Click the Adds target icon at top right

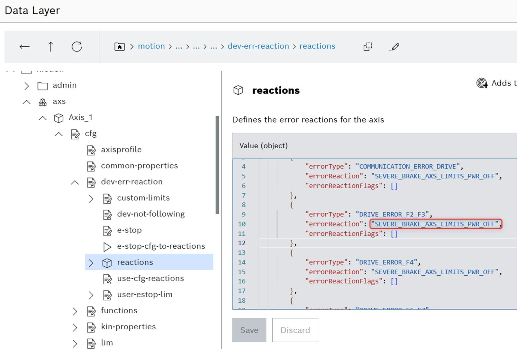click(482, 83)
